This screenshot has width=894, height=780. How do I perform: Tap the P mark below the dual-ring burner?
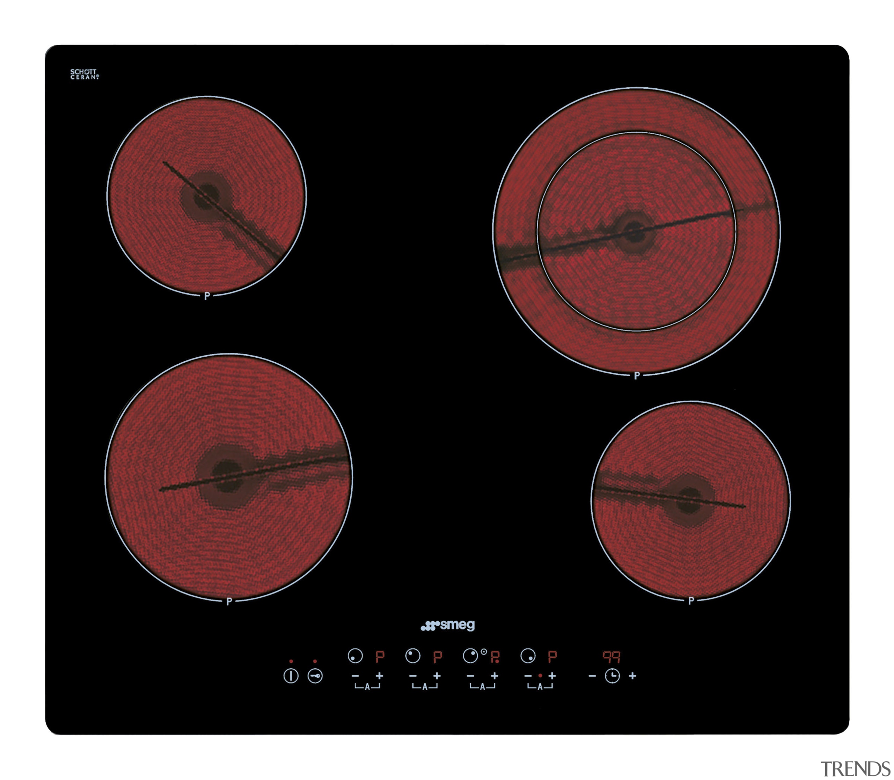[x=637, y=376]
